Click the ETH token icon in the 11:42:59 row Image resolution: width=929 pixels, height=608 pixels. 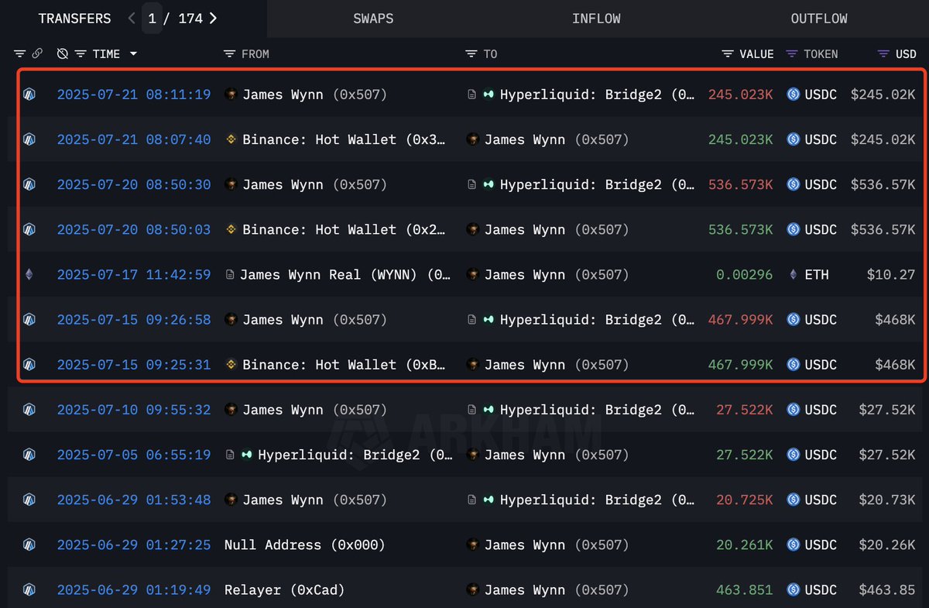[x=793, y=274]
